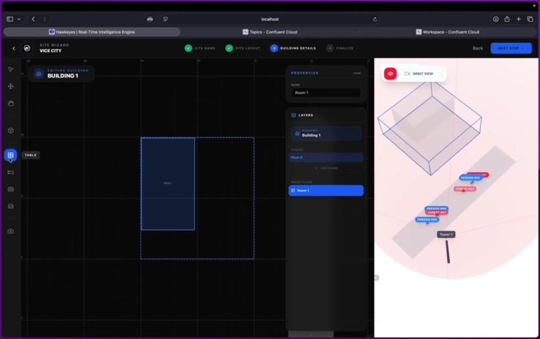
Task: Add a floor with Add Floor
Action: point(326,168)
